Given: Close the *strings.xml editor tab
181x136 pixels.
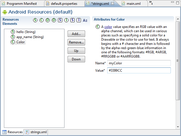Looking at the screenshot, I should [x=113, y=4].
